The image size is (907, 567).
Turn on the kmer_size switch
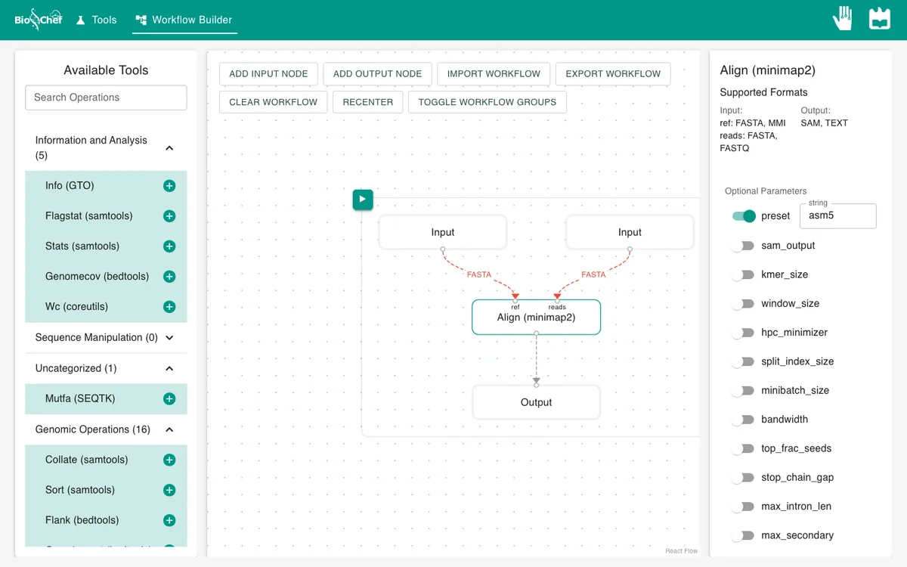pos(744,274)
